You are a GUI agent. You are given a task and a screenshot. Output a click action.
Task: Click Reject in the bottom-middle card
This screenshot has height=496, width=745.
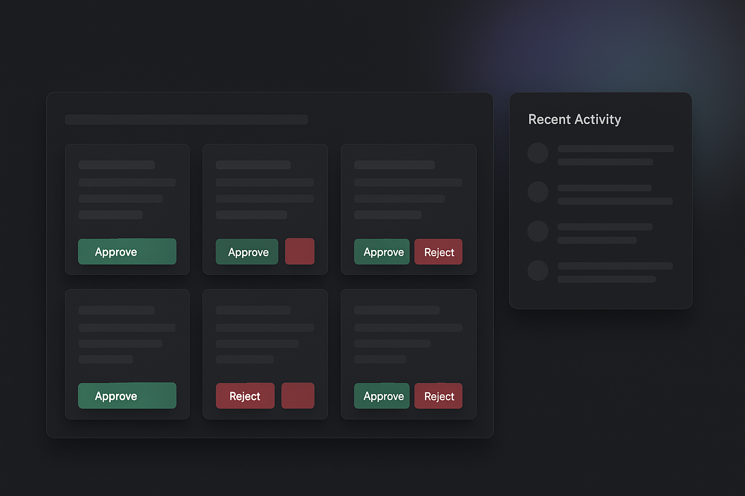[245, 396]
